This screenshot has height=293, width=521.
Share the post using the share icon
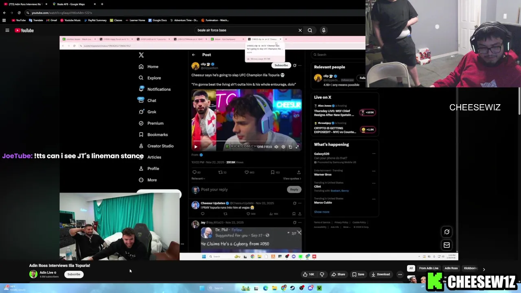(x=299, y=173)
